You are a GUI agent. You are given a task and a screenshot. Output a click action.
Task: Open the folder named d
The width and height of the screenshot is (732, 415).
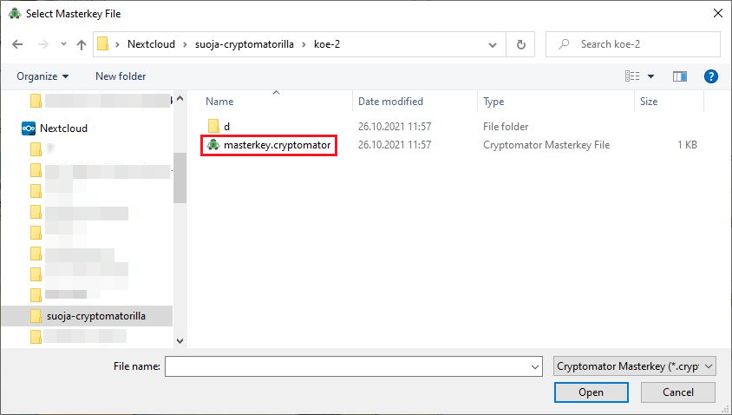click(x=226, y=127)
